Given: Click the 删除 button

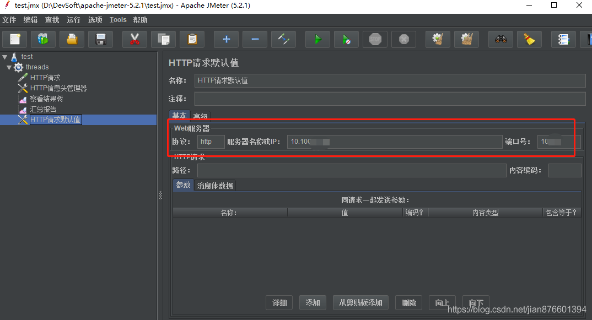Looking at the screenshot, I should pyautogui.click(x=408, y=302).
